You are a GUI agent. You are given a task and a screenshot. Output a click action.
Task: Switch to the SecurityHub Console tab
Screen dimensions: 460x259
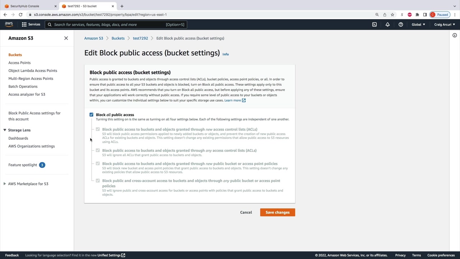(x=30, y=6)
